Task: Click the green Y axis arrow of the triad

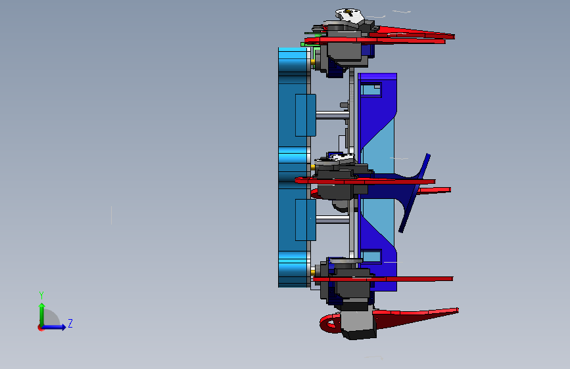Action: tap(42, 314)
